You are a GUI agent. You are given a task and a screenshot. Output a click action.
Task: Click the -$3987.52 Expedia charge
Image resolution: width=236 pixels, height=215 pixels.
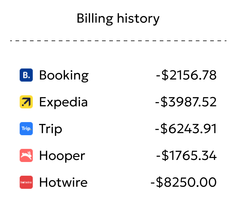coord(186,102)
